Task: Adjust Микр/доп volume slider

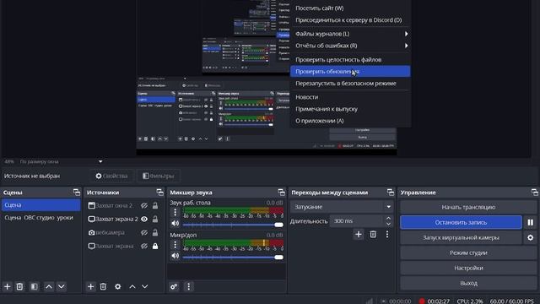Action: click(x=233, y=257)
